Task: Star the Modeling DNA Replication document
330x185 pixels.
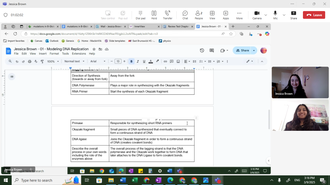Action: pyautogui.click(x=94, y=49)
